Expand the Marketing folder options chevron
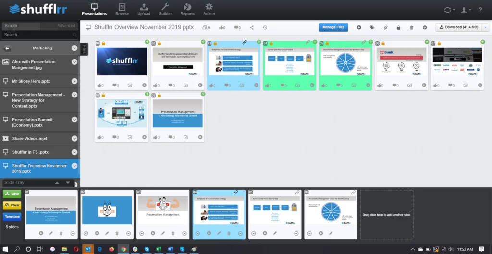Screen dimensions: 492x254 click(74, 48)
